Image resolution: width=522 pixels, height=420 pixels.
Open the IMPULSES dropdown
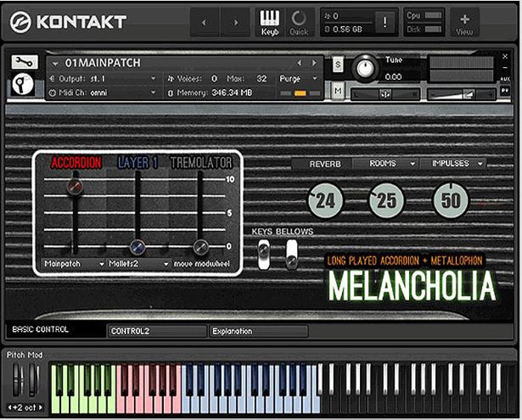coord(452,164)
